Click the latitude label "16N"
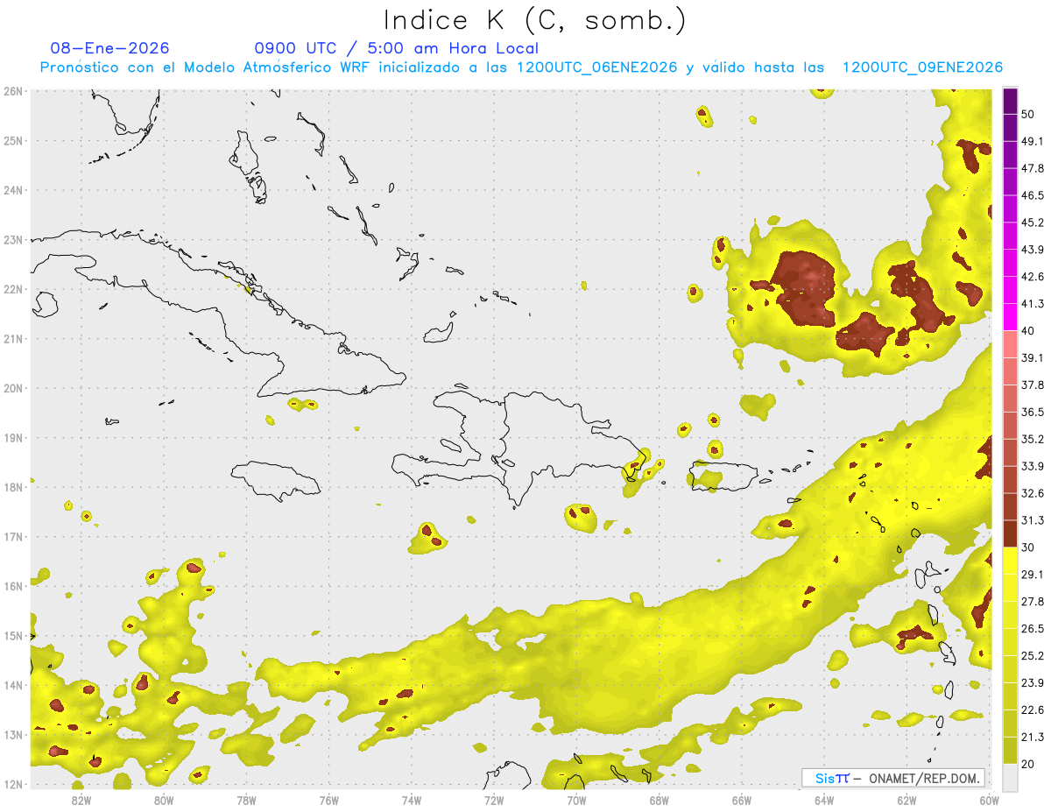 coord(12,586)
